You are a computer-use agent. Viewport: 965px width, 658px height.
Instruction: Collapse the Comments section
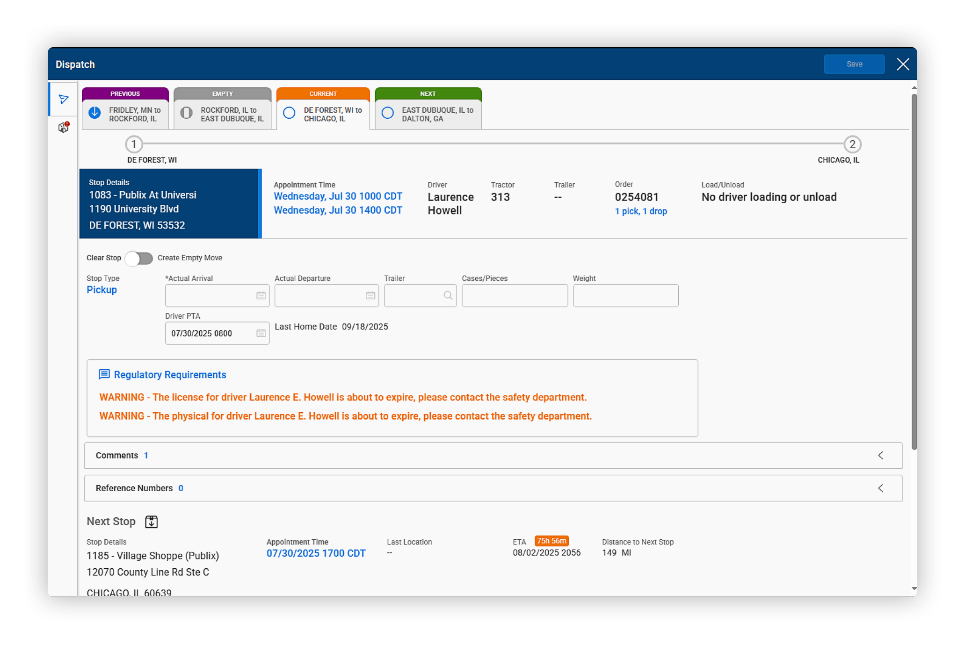[881, 455]
